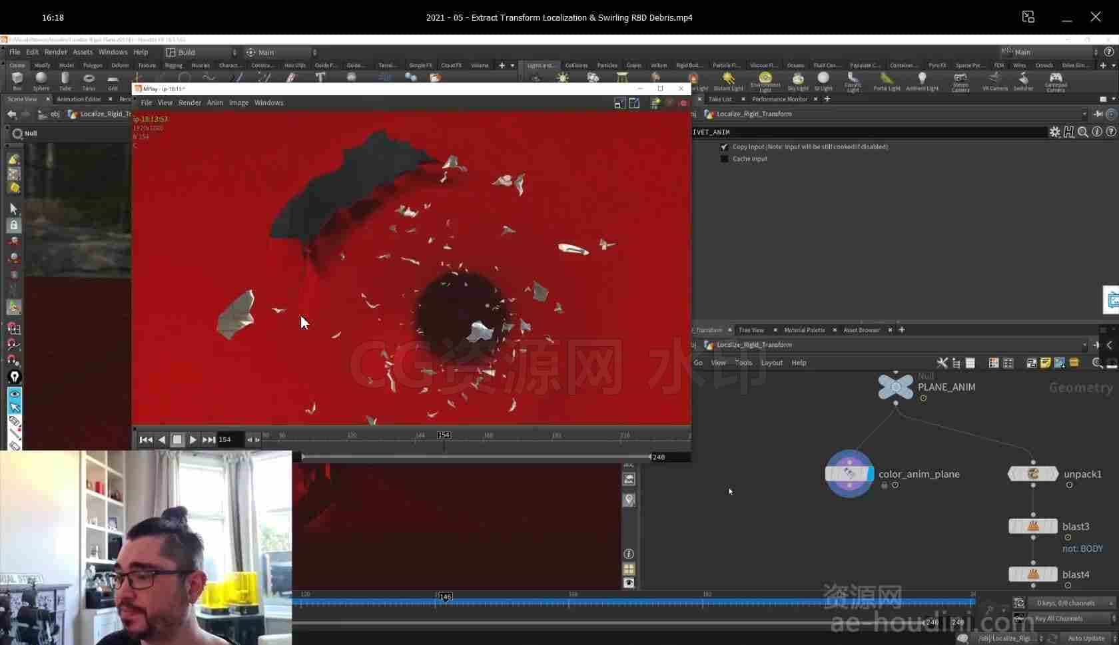
Task: Open network editor Layout menu
Action: tap(771, 363)
